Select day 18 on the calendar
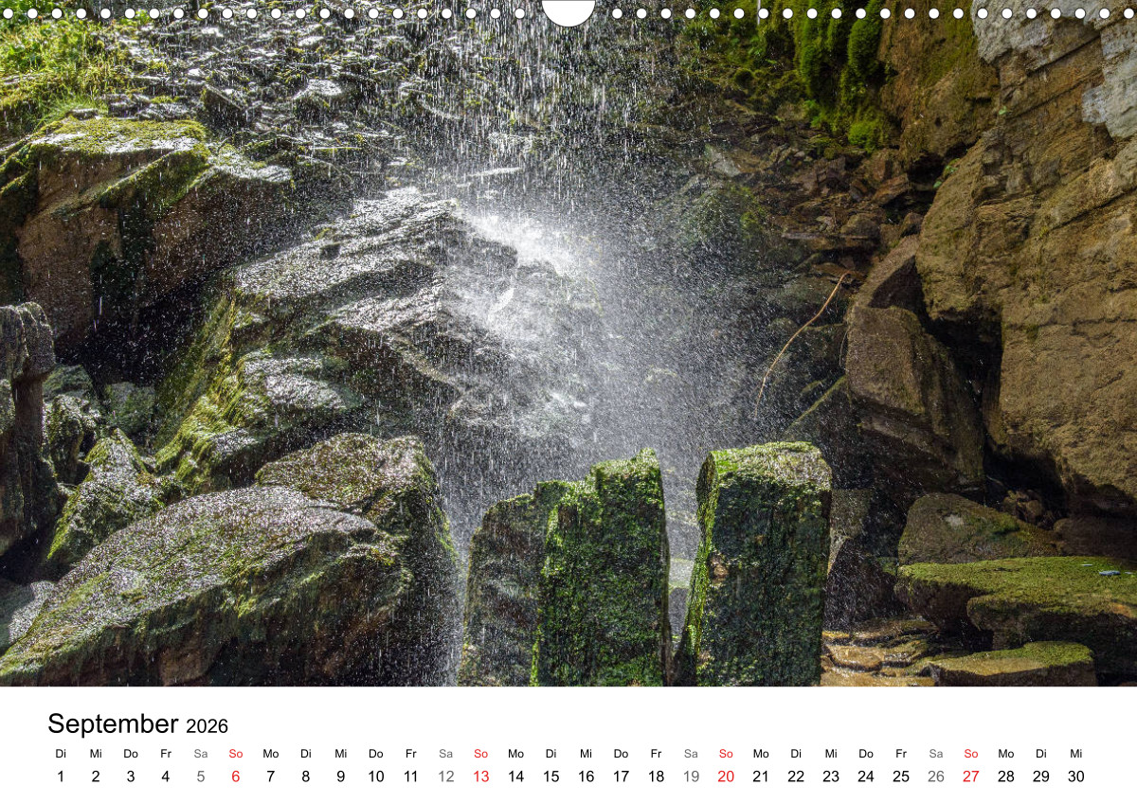The width and height of the screenshot is (1137, 803). [656, 776]
